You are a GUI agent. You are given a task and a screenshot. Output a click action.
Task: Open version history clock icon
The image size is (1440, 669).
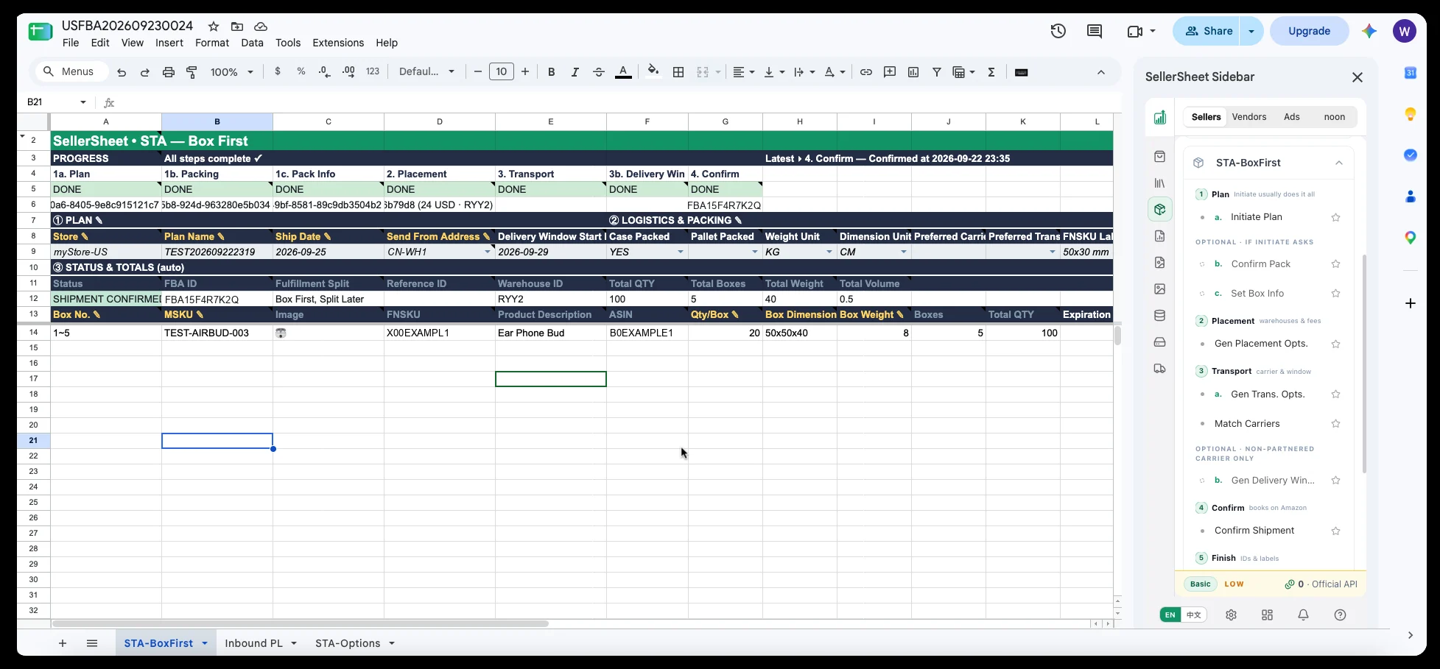point(1058,31)
